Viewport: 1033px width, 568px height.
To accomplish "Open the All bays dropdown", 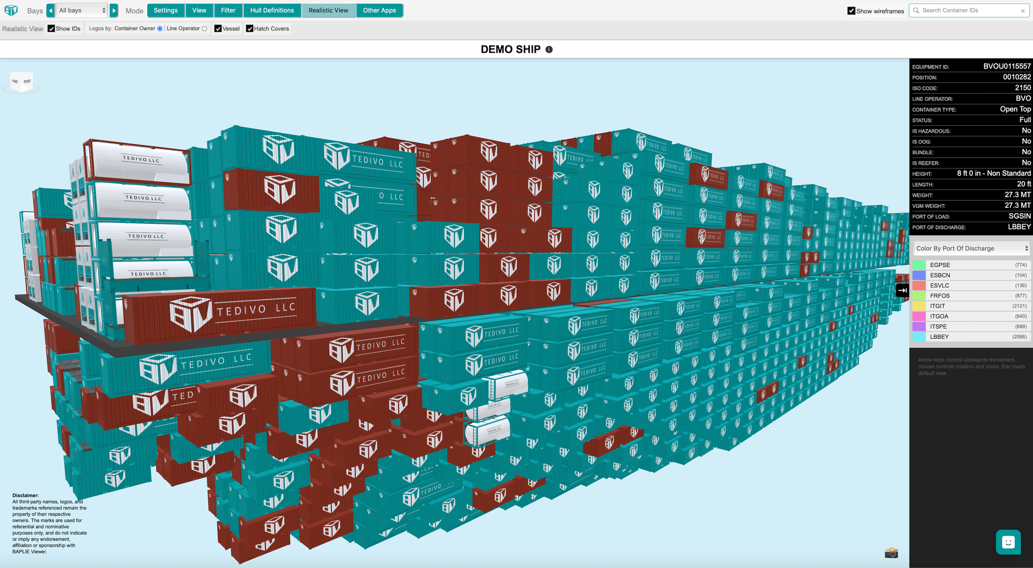I will point(82,10).
